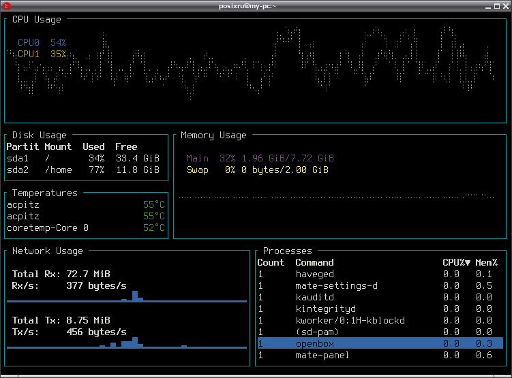Select the kauditd process
This screenshot has width=512, height=378.
pos(380,297)
